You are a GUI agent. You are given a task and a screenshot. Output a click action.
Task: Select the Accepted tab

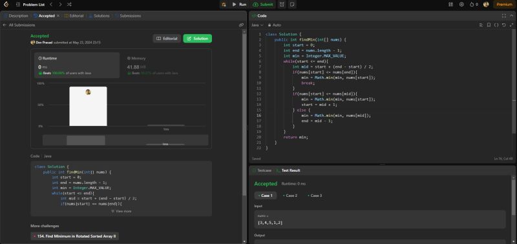click(44, 15)
